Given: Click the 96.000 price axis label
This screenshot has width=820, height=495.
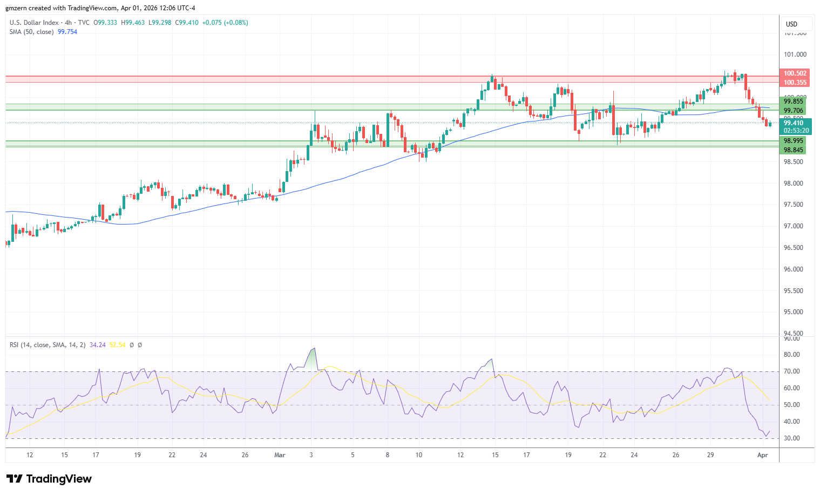Looking at the screenshot, I should (794, 269).
